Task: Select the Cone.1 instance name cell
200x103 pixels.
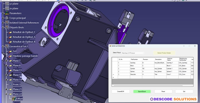Action: click(172, 74)
